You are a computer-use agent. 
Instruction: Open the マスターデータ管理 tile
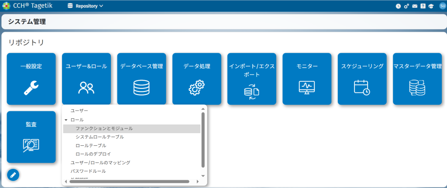click(x=417, y=79)
